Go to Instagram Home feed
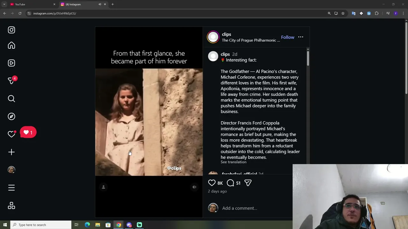This screenshot has width=408, height=229. [11, 45]
